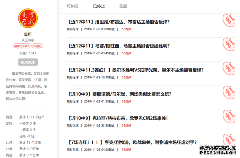Click red 红 stamp on 墨尔本胜利 row
This screenshot has width=240, height=158.
coord(229,68)
